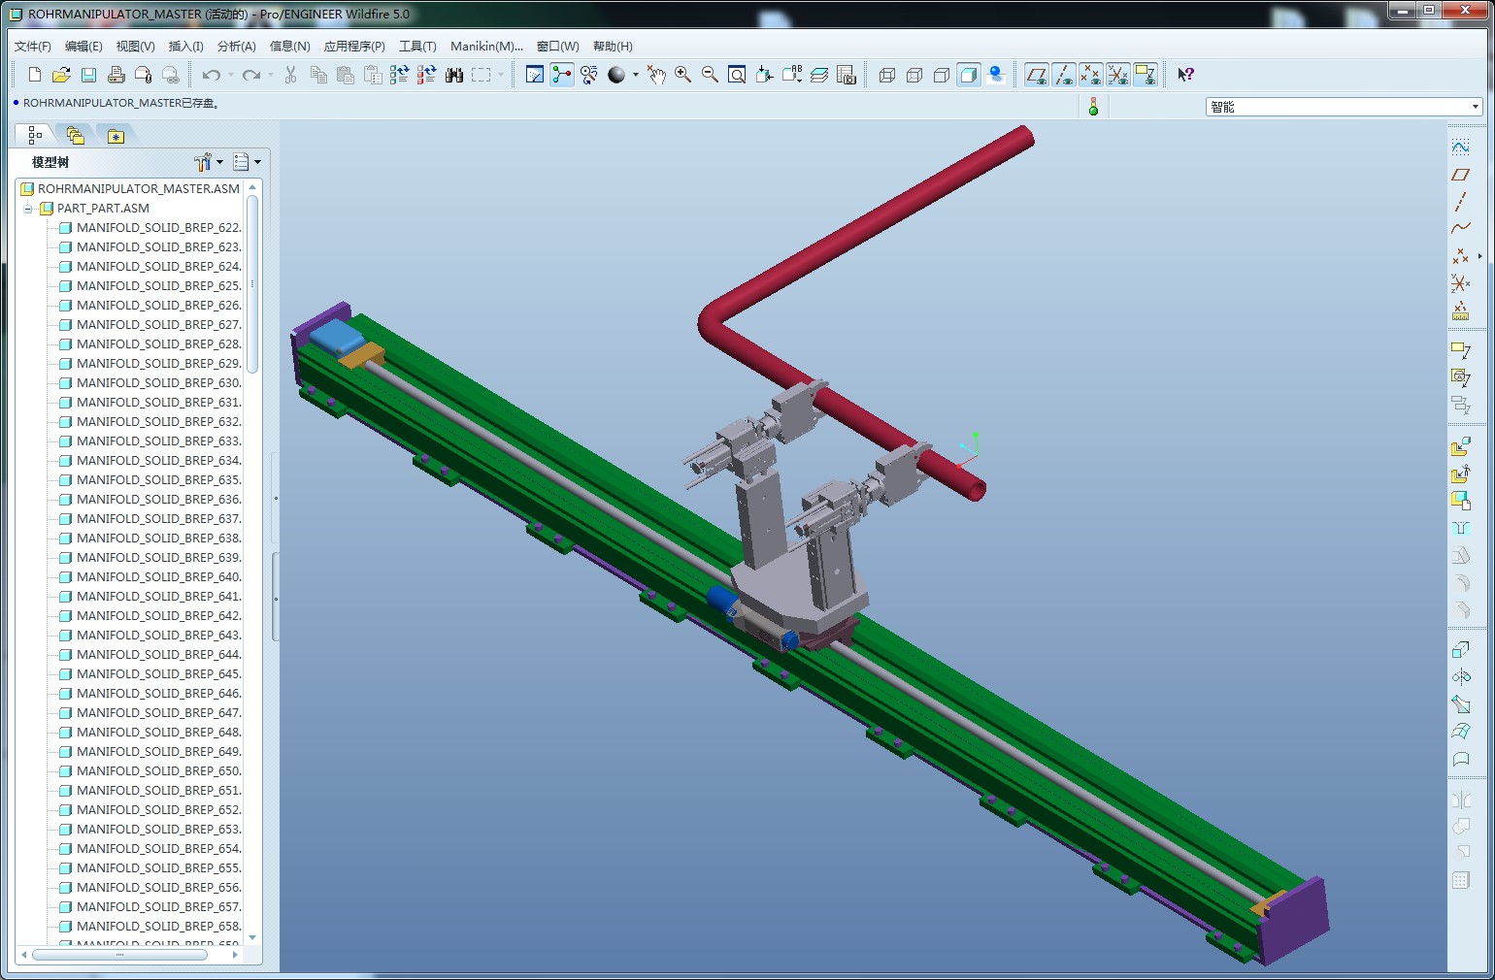Open the select box dropdown arrow
1495x980 pixels.
click(501, 75)
